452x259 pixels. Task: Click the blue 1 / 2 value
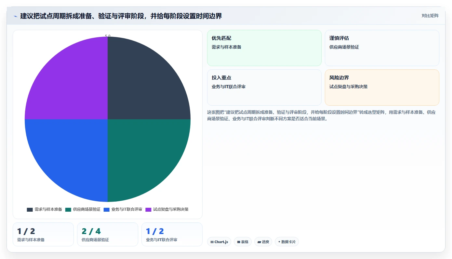pos(155,231)
